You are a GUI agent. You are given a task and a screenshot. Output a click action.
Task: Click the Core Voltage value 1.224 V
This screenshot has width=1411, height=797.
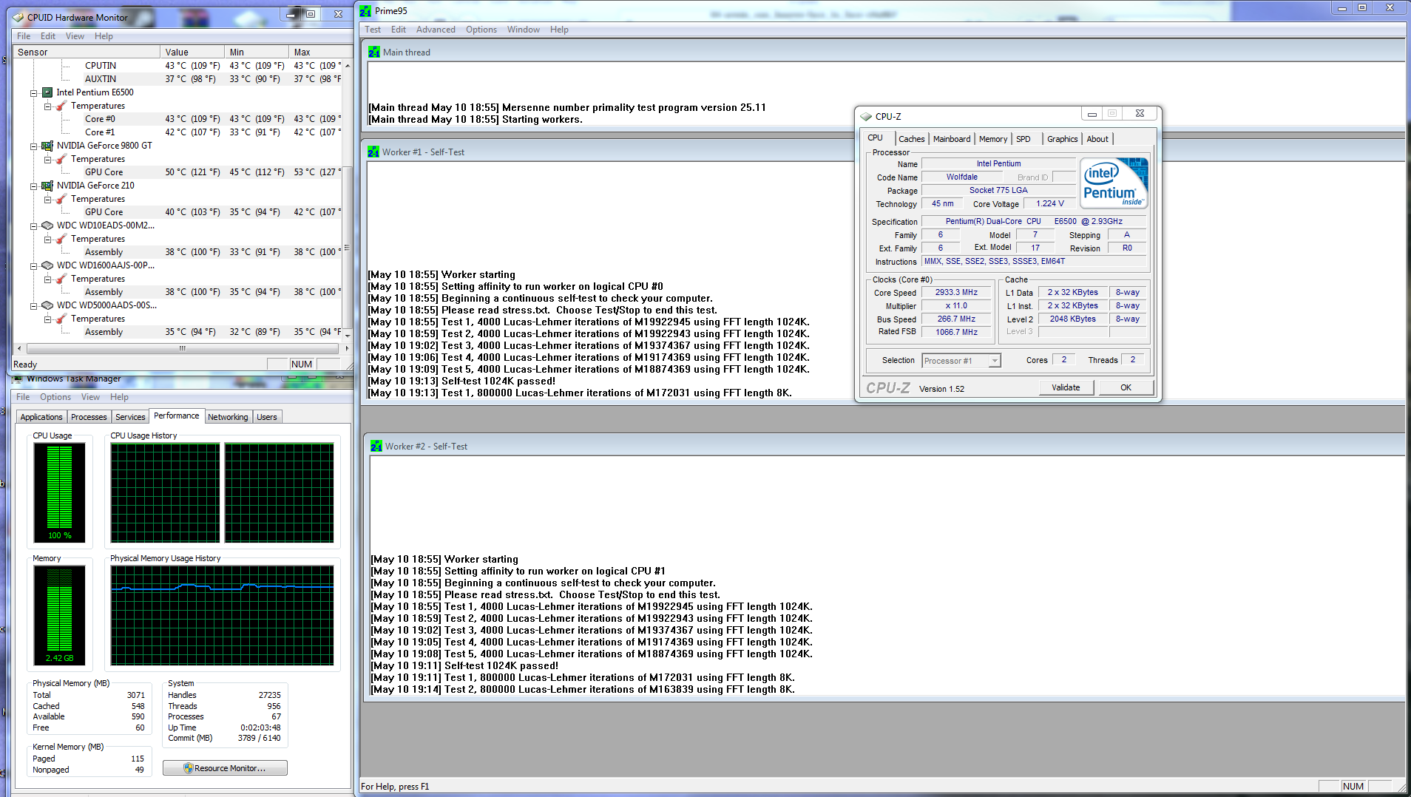1049,204
